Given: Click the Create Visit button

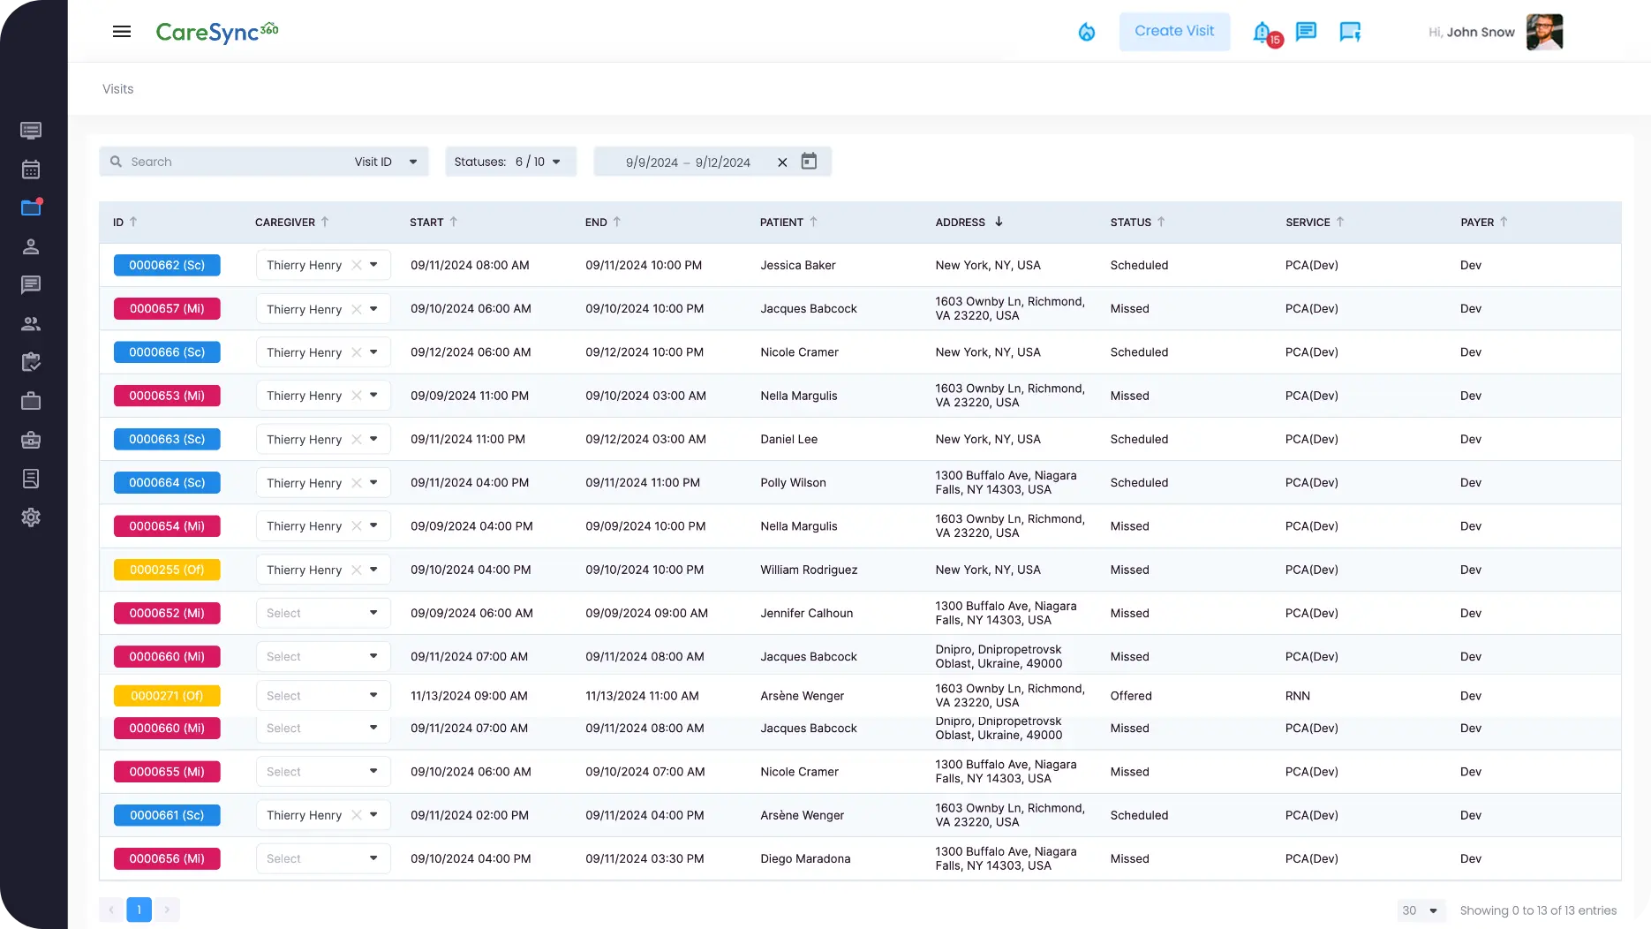Looking at the screenshot, I should [x=1174, y=31].
